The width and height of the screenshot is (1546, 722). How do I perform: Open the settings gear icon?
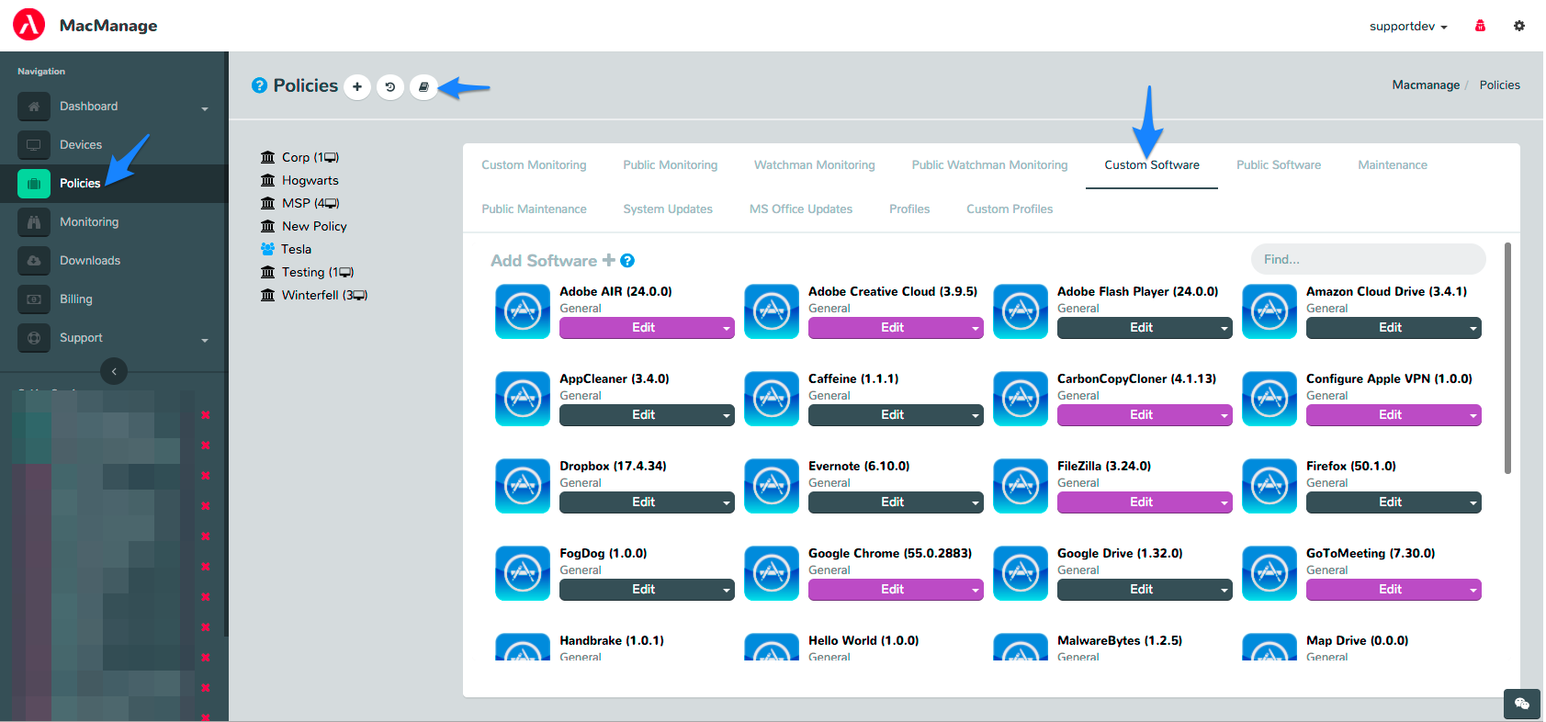tap(1519, 26)
